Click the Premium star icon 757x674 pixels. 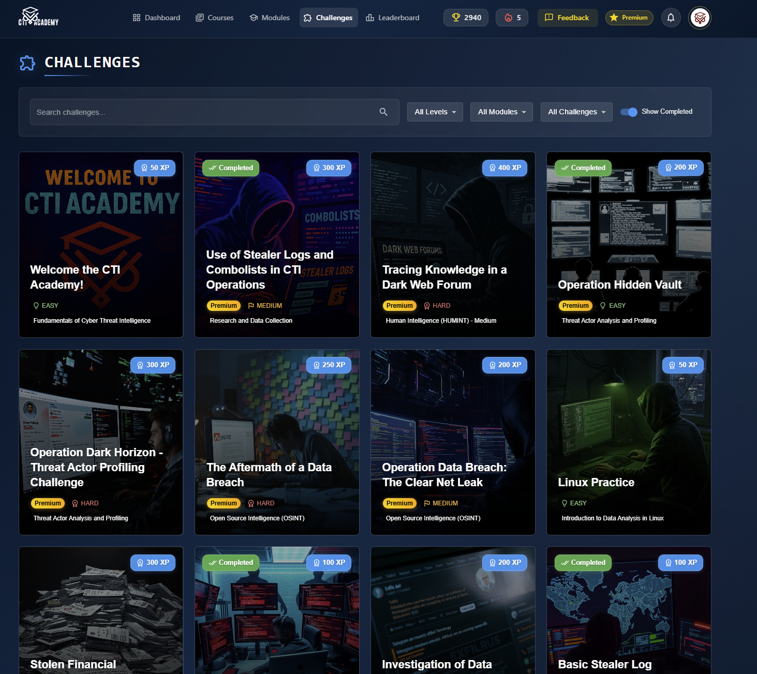pos(614,18)
